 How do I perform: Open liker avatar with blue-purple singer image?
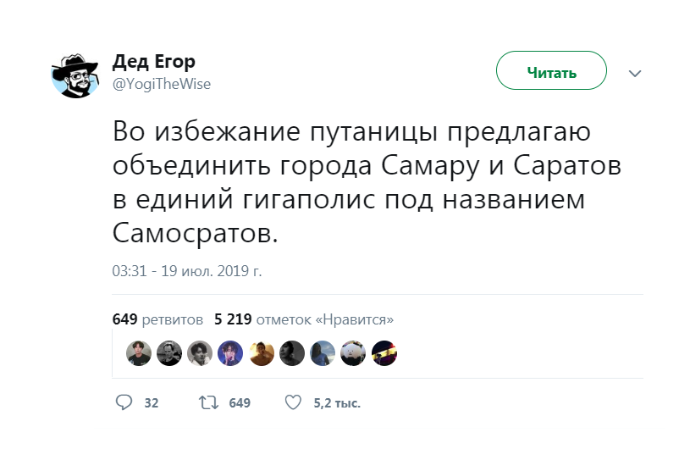point(230,352)
